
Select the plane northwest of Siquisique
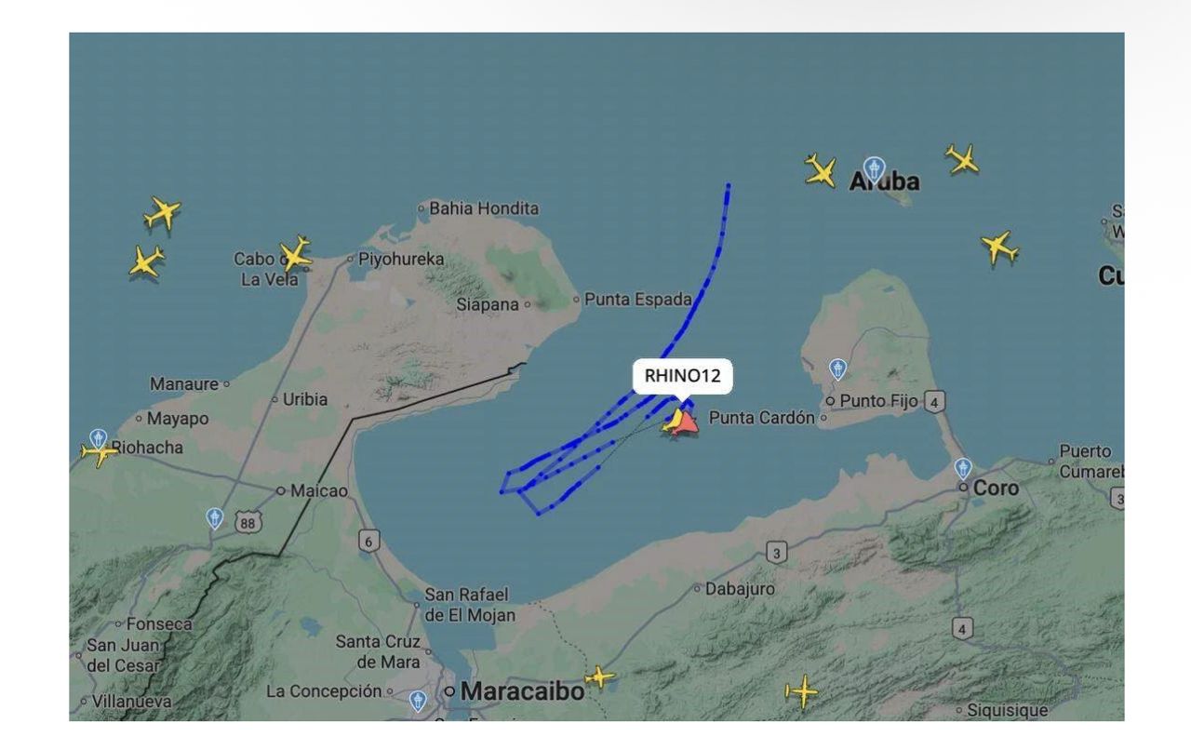point(801,691)
